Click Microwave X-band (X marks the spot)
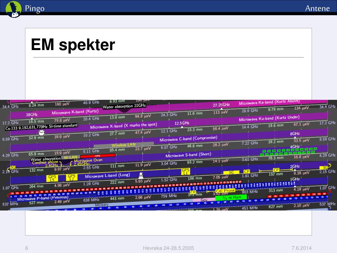The height and width of the screenshot is (253, 337). (124, 126)
